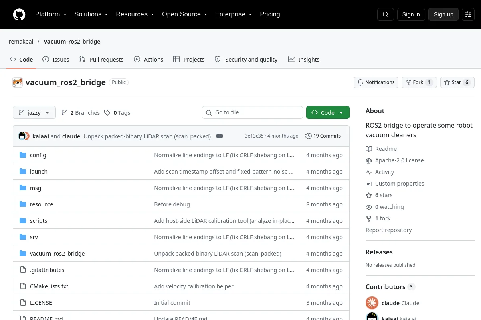The height and width of the screenshot is (320, 481).
Task: Open the Activity link
Action: point(380,172)
